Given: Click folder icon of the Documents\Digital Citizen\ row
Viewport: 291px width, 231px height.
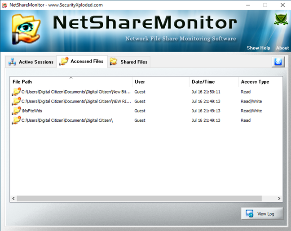Looking at the screenshot, I should coord(16,120).
